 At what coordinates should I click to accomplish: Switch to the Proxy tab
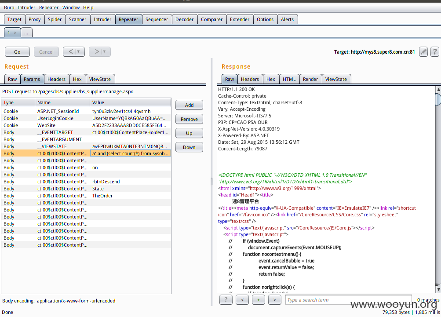click(35, 19)
